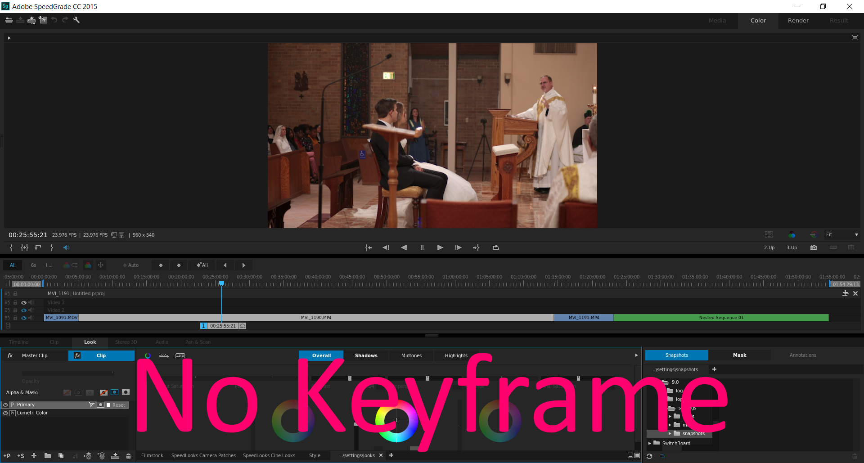The height and width of the screenshot is (463, 864).
Task: Click the Undo arrow in the toolbar
Action: (54, 19)
